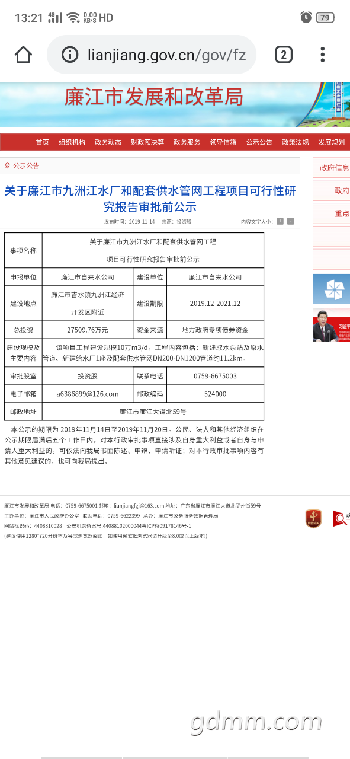
Task: Open the tab switcher showing 2 tabs
Action: coord(283,55)
